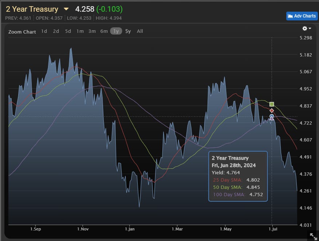Image resolution: width=319 pixels, height=241 pixels.
Task: Click the LOW: 4.253 value
Action: [79, 18]
